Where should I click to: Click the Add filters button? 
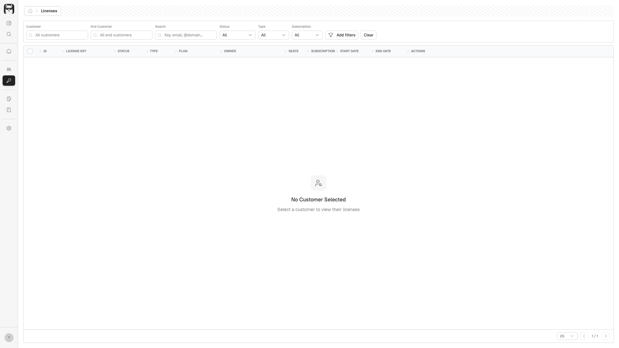pyautogui.click(x=341, y=35)
